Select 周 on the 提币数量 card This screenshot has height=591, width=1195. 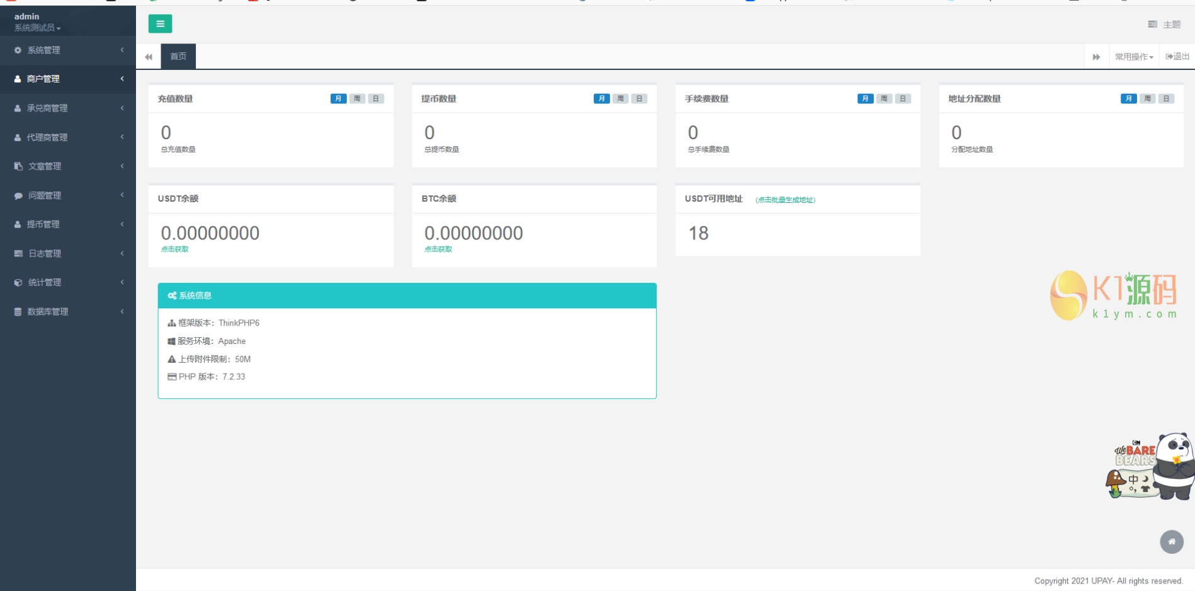(x=621, y=99)
